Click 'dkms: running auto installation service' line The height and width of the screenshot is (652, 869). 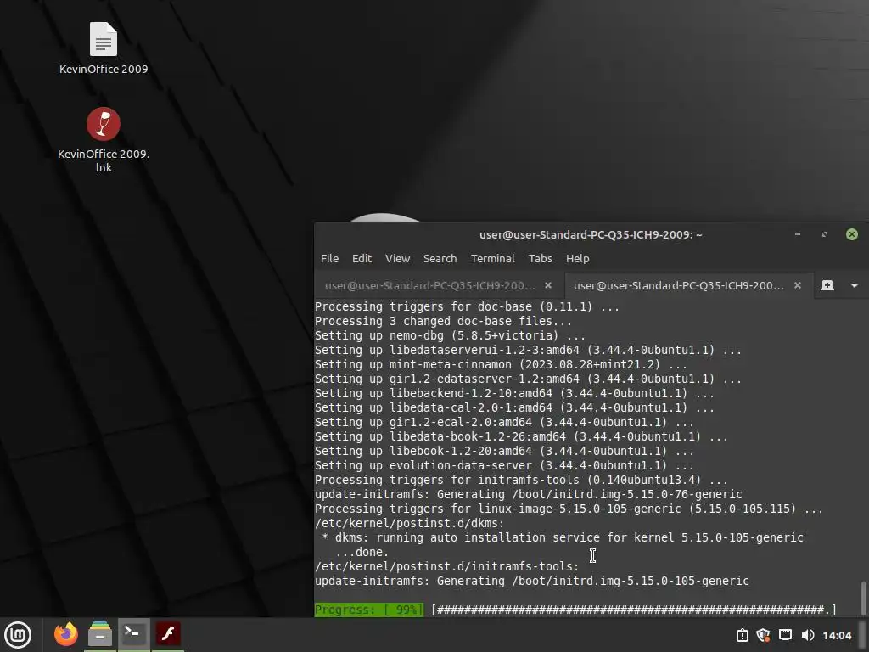click(x=563, y=537)
